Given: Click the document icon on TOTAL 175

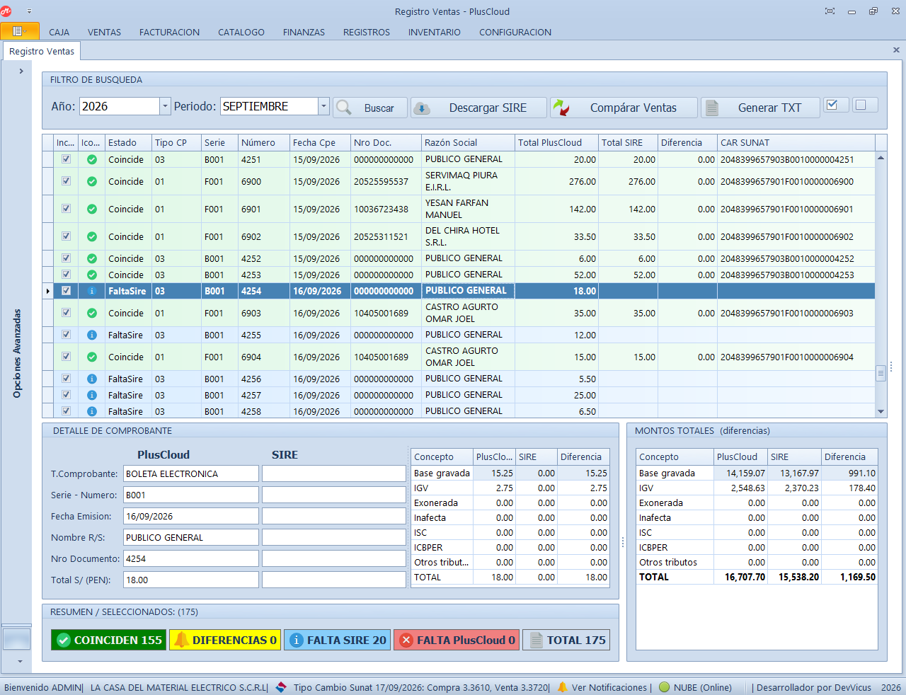Looking at the screenshot, I should (537, 640).
